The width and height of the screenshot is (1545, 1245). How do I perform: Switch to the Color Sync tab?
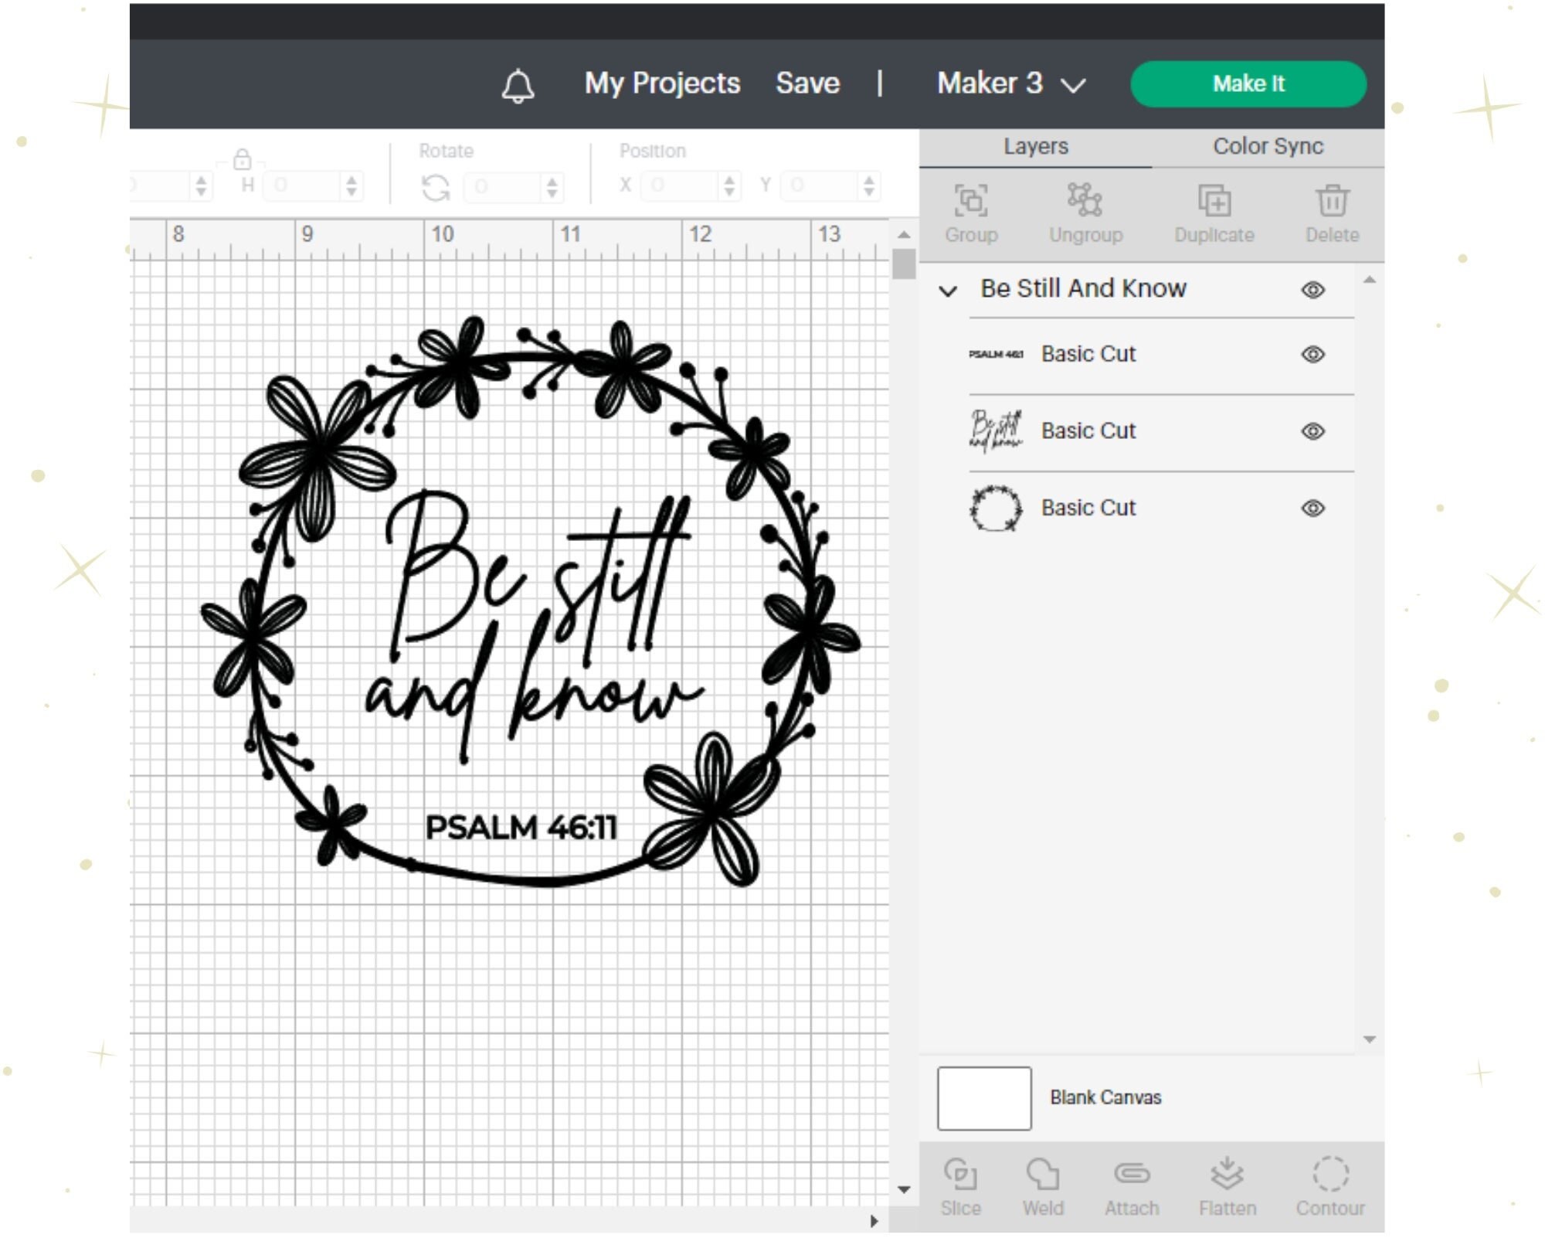click(1268, 146)
